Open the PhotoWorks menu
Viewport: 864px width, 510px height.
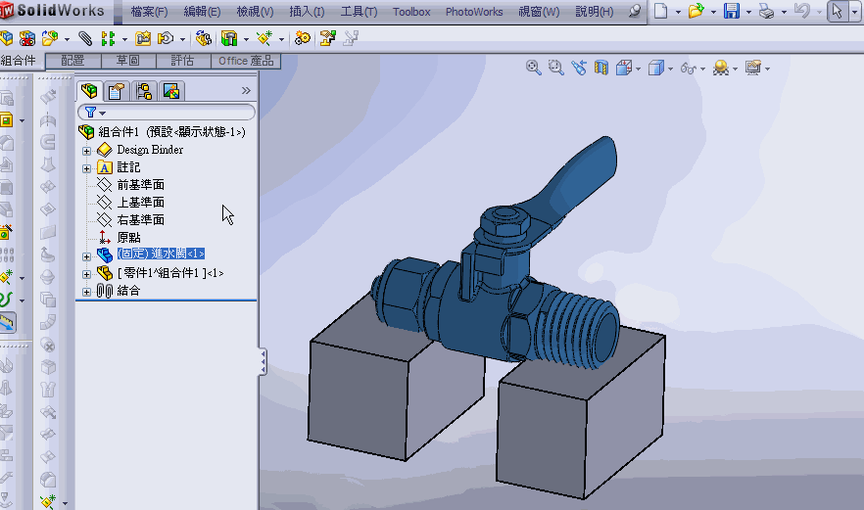474,12
